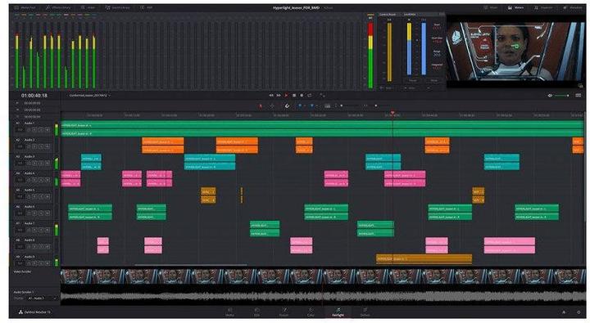Click the rewind transport button
This screenshot has width=590, height=323.
click(x=271, y=96)
